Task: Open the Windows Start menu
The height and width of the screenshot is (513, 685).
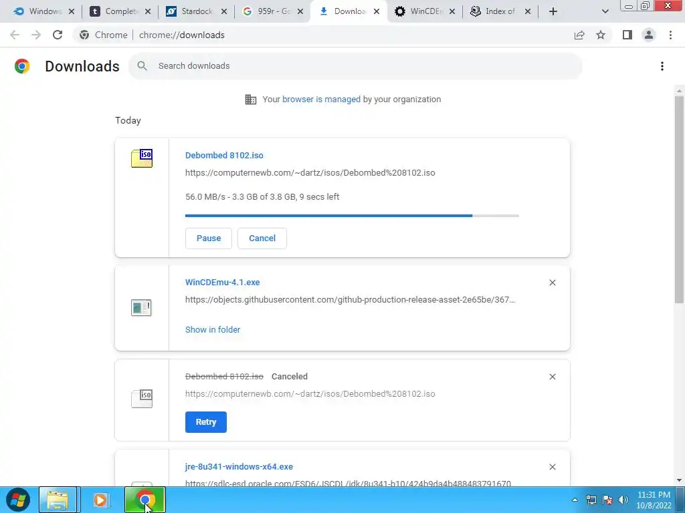Action: point(18,500)
